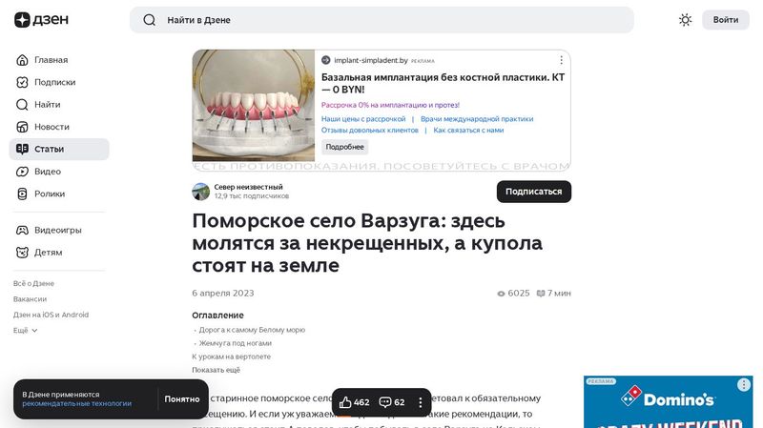Toggle the light/dark theme sun icon

click(x=685, y=20)
